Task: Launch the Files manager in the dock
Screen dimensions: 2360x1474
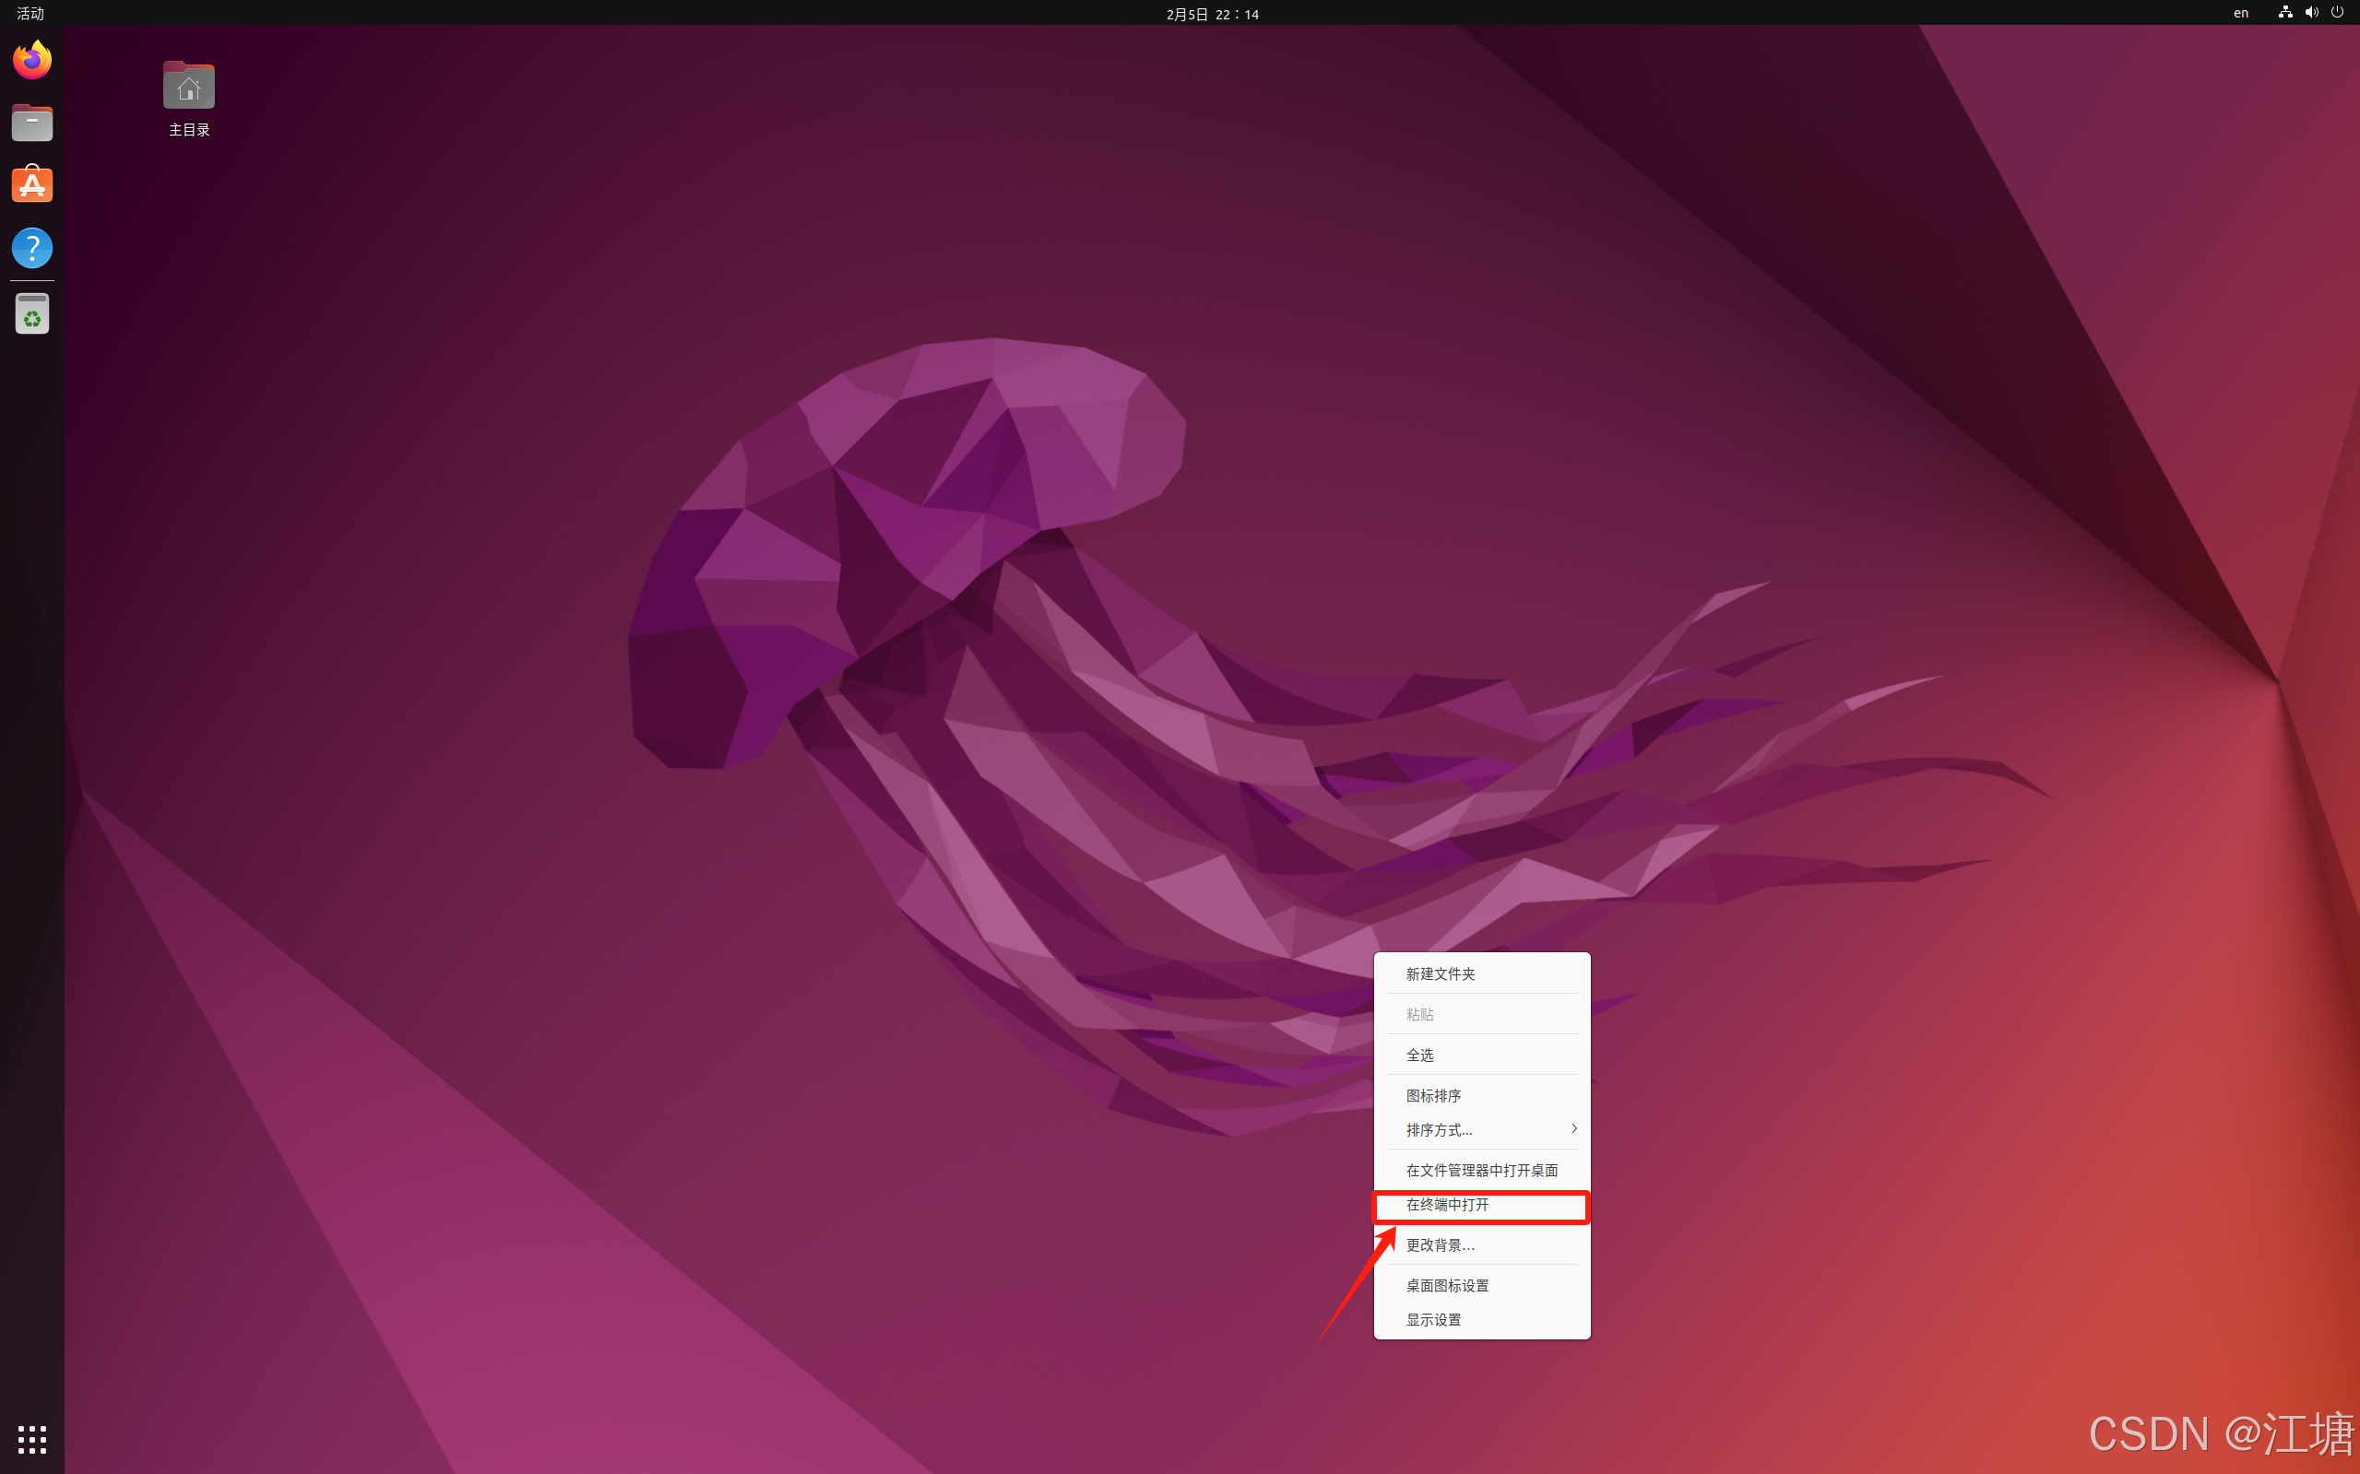Action: click(x=32, y=123)
